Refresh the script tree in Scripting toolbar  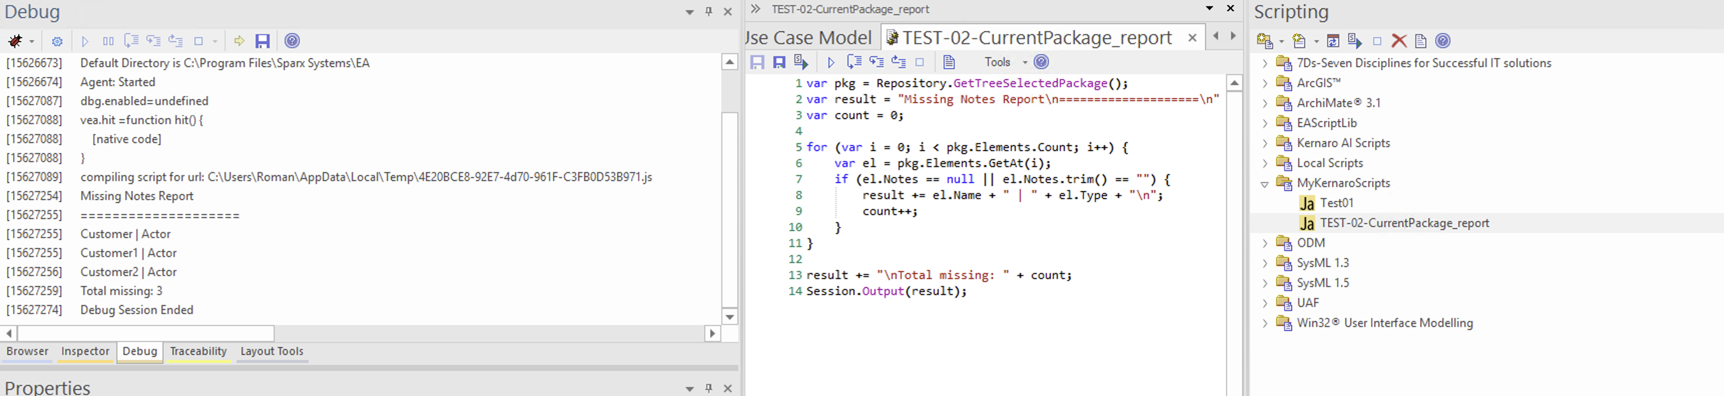click(1333, 41)
